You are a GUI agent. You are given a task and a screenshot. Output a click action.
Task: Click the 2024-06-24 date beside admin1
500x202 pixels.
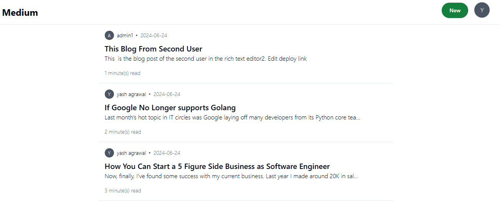tap(153, 35)
